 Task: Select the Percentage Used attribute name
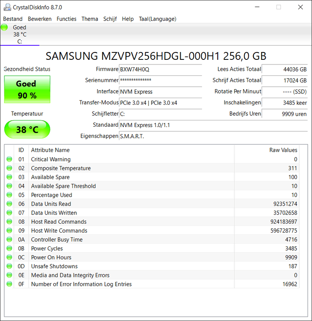[x=51, y=195]
